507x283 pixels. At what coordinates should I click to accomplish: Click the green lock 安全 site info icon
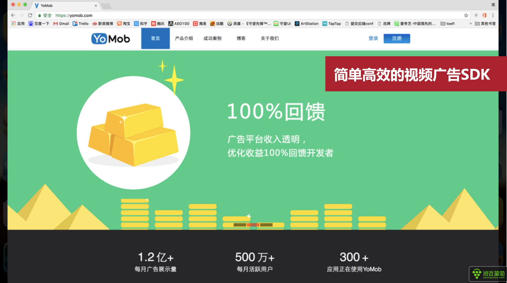(x=45, y=15)
